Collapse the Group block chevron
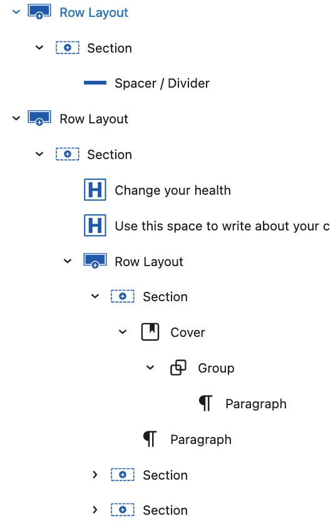 click(x=150, y=368)
